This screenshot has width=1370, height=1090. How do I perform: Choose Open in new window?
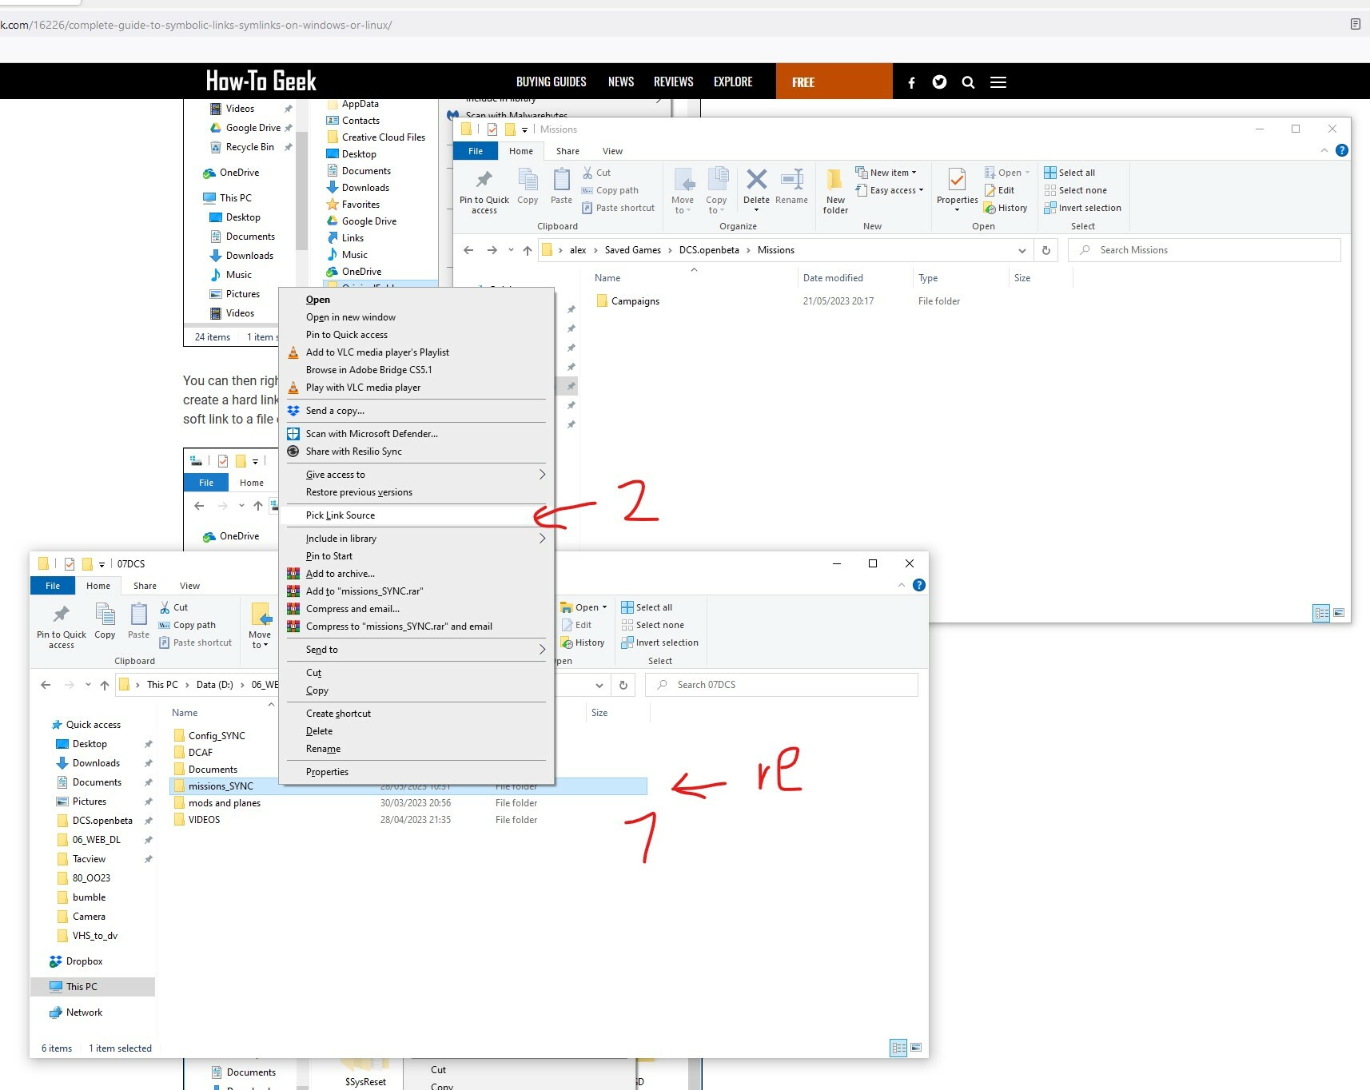416,317
